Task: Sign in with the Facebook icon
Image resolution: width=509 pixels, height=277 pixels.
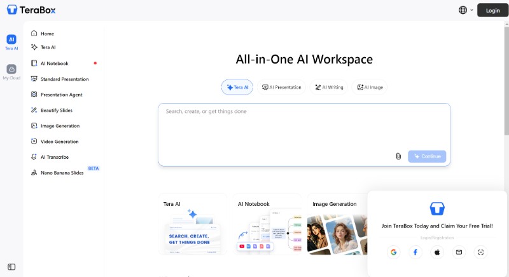Action: 415,252
